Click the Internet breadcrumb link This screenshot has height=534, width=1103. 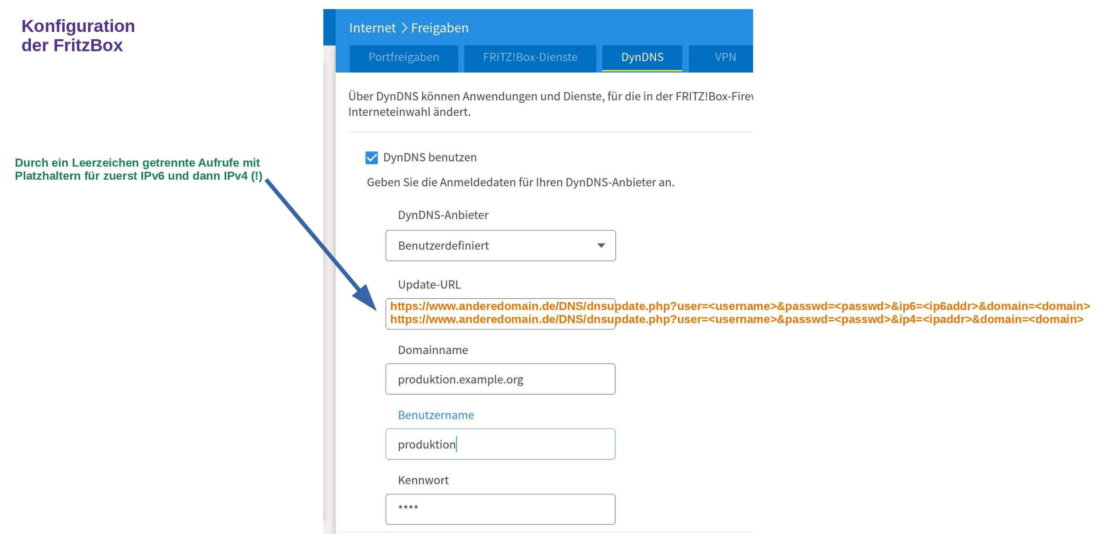(372, 28)
